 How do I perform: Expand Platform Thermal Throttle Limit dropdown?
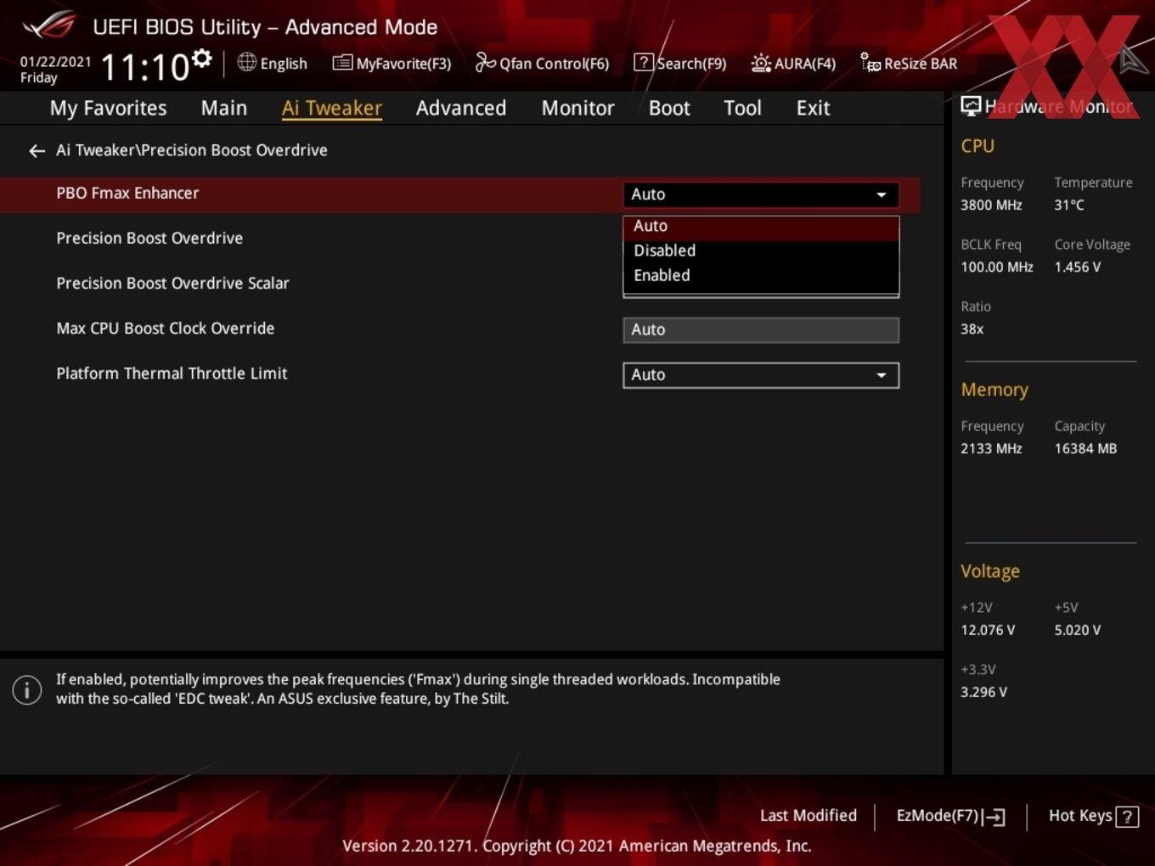point(761,375)
